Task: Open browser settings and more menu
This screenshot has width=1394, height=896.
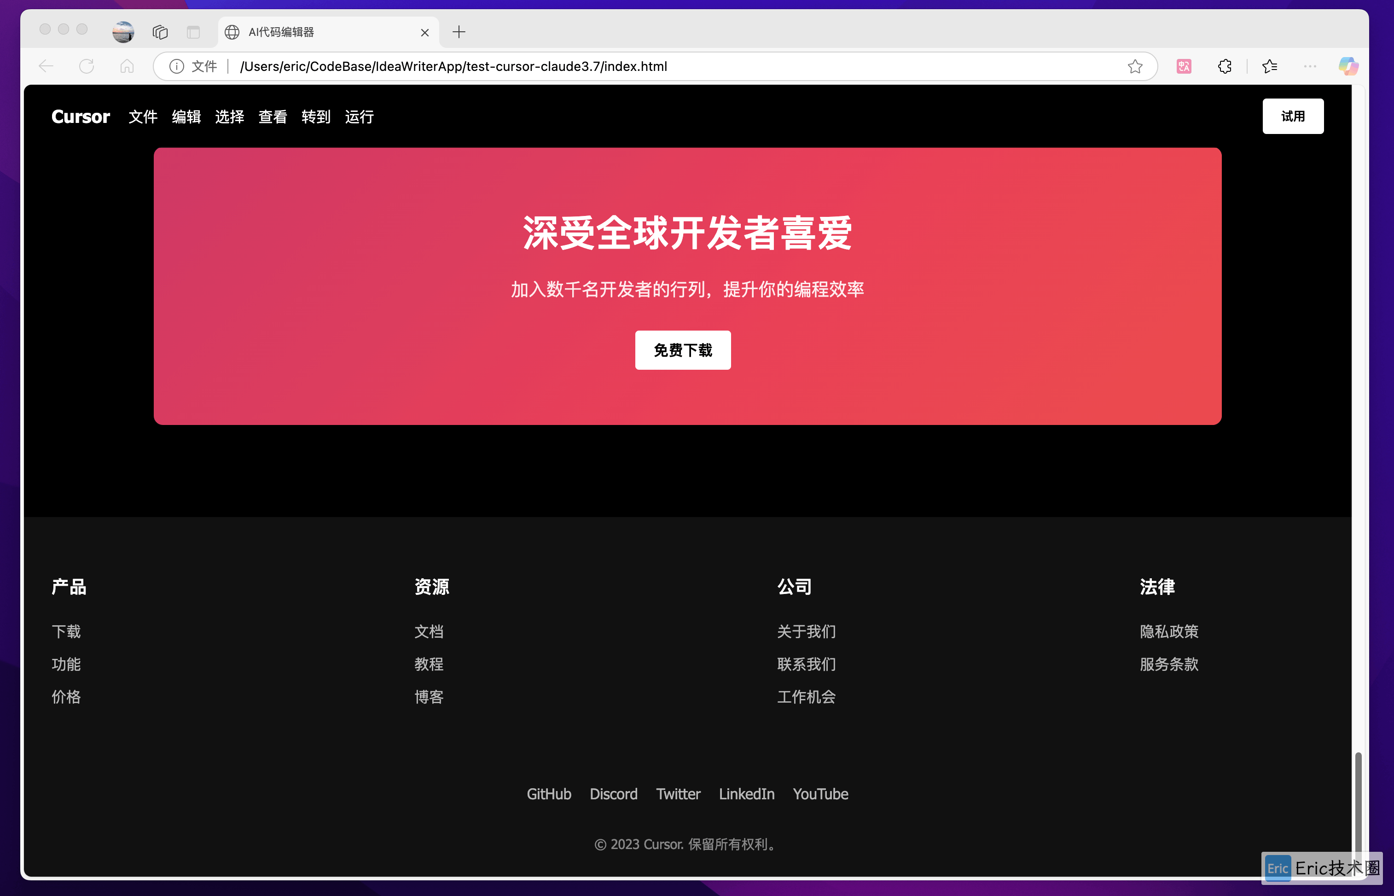Action: [1310, 66]
